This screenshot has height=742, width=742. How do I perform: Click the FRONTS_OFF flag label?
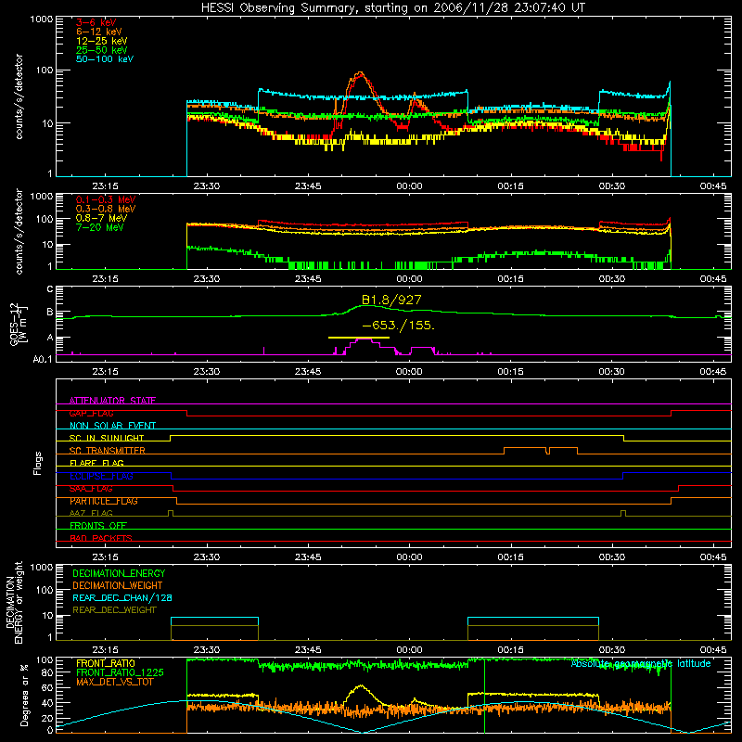click(98, 526)
